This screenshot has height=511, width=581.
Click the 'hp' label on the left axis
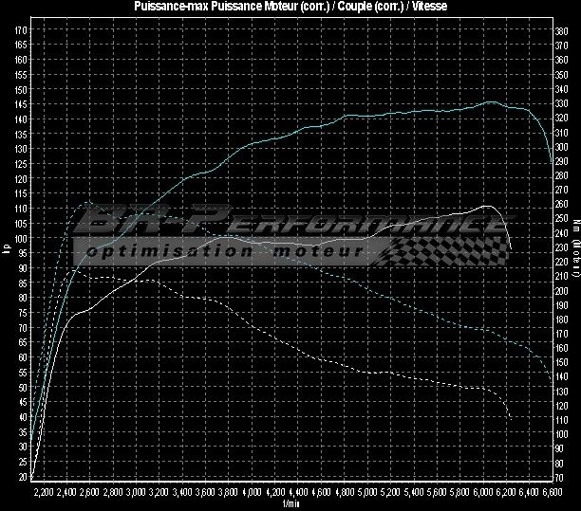click(x=7, y=249)
